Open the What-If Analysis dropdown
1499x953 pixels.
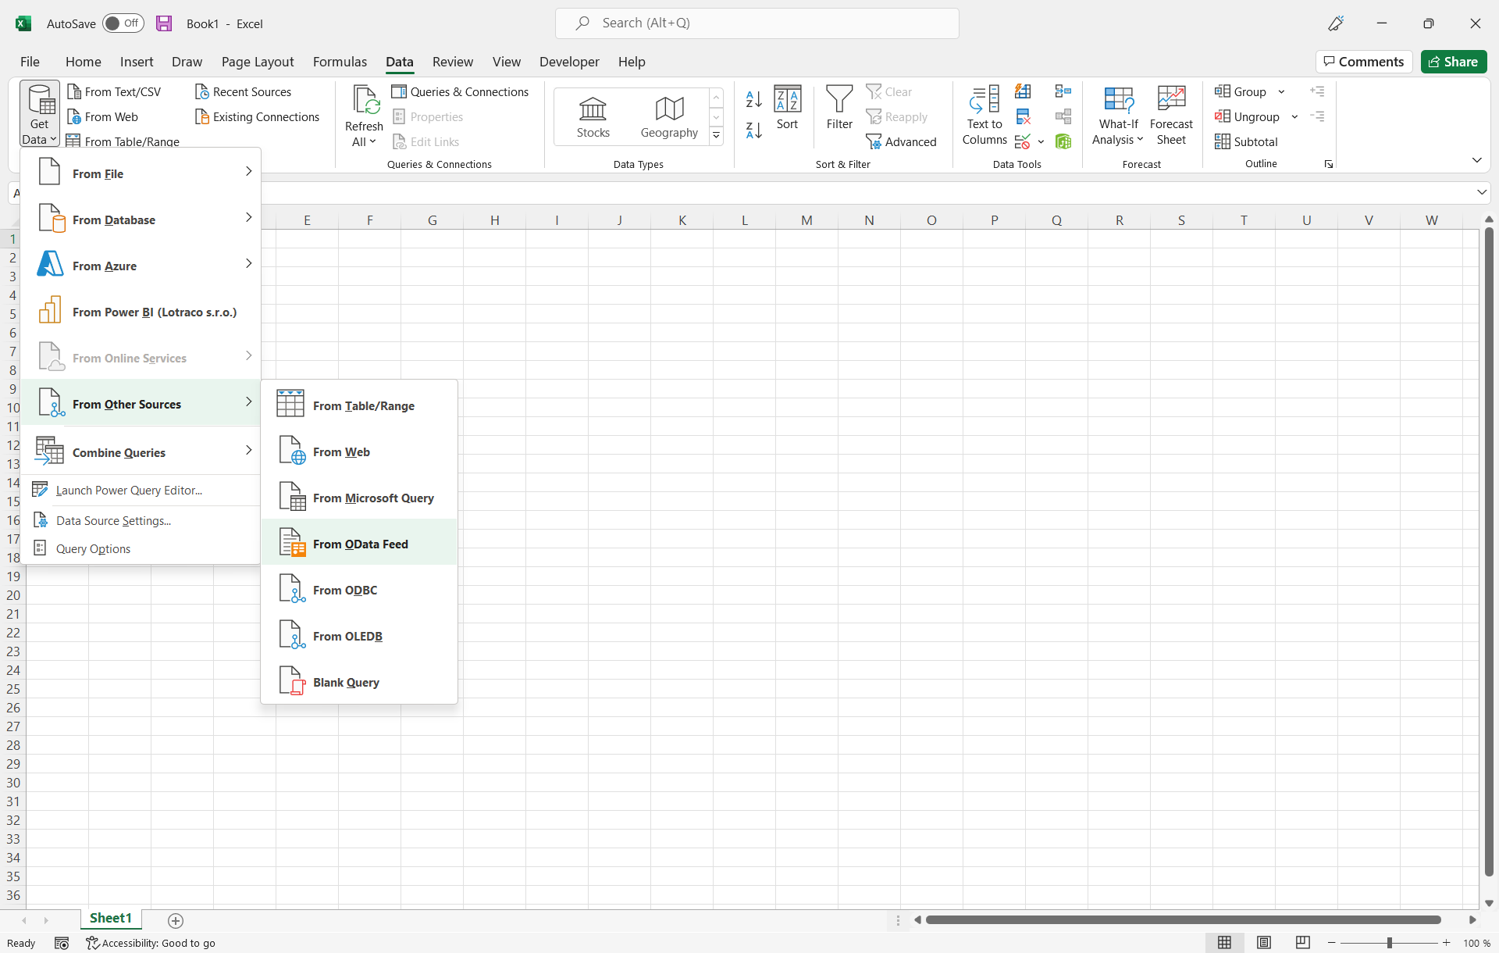tap(1118, 116)
